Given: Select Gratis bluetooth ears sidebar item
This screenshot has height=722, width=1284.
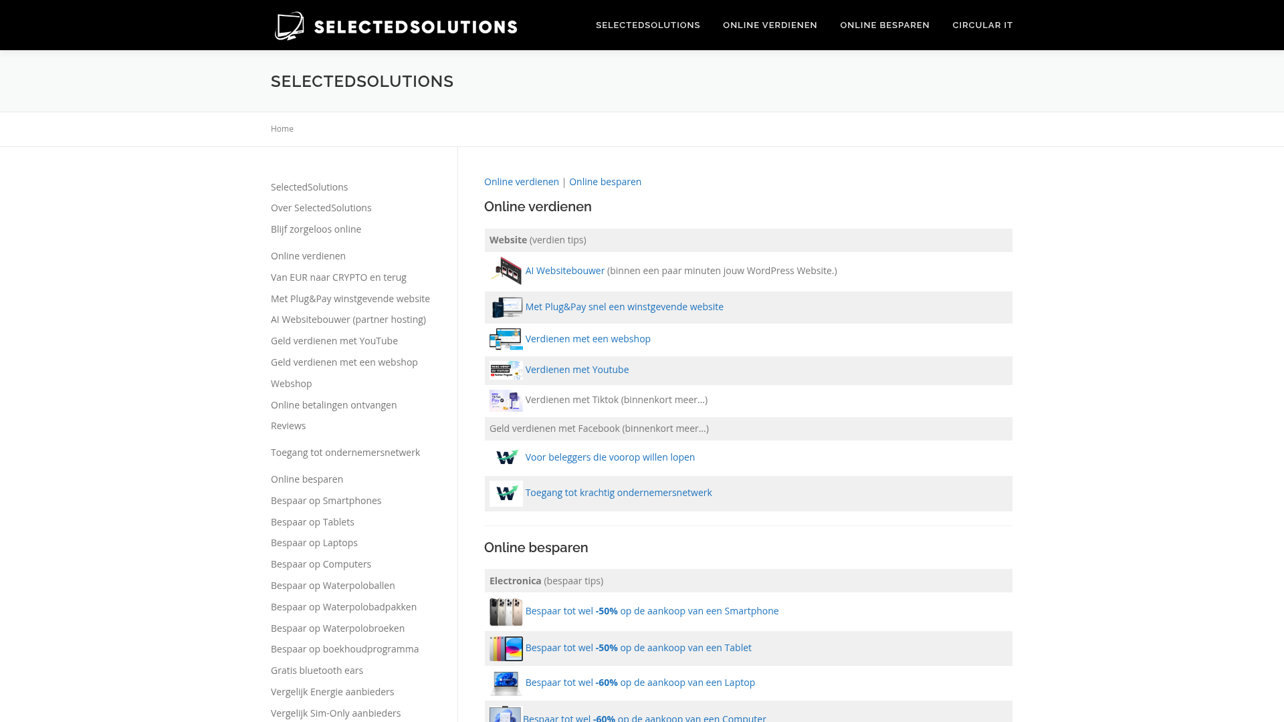Looking at the screenshot, I should coord(317,671).
